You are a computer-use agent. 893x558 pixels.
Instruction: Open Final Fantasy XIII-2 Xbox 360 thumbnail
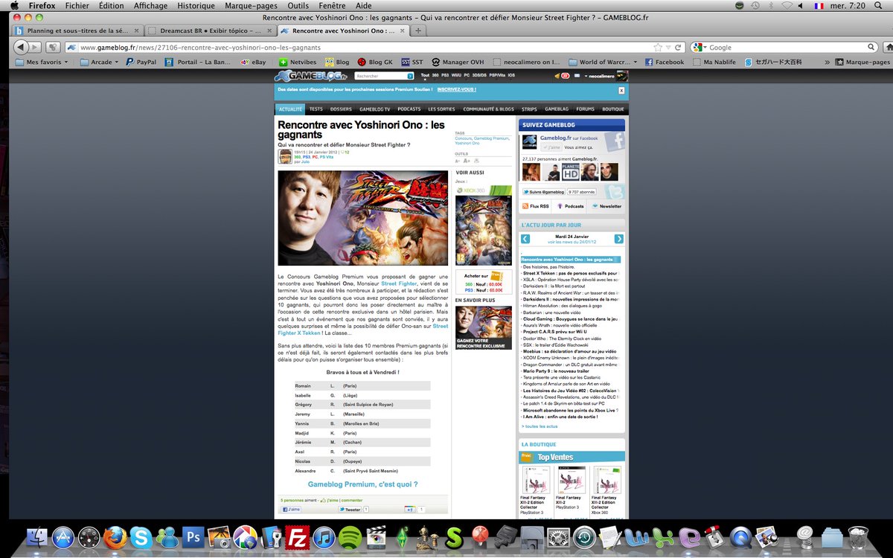pyautogui.click(x=608, y=480)
